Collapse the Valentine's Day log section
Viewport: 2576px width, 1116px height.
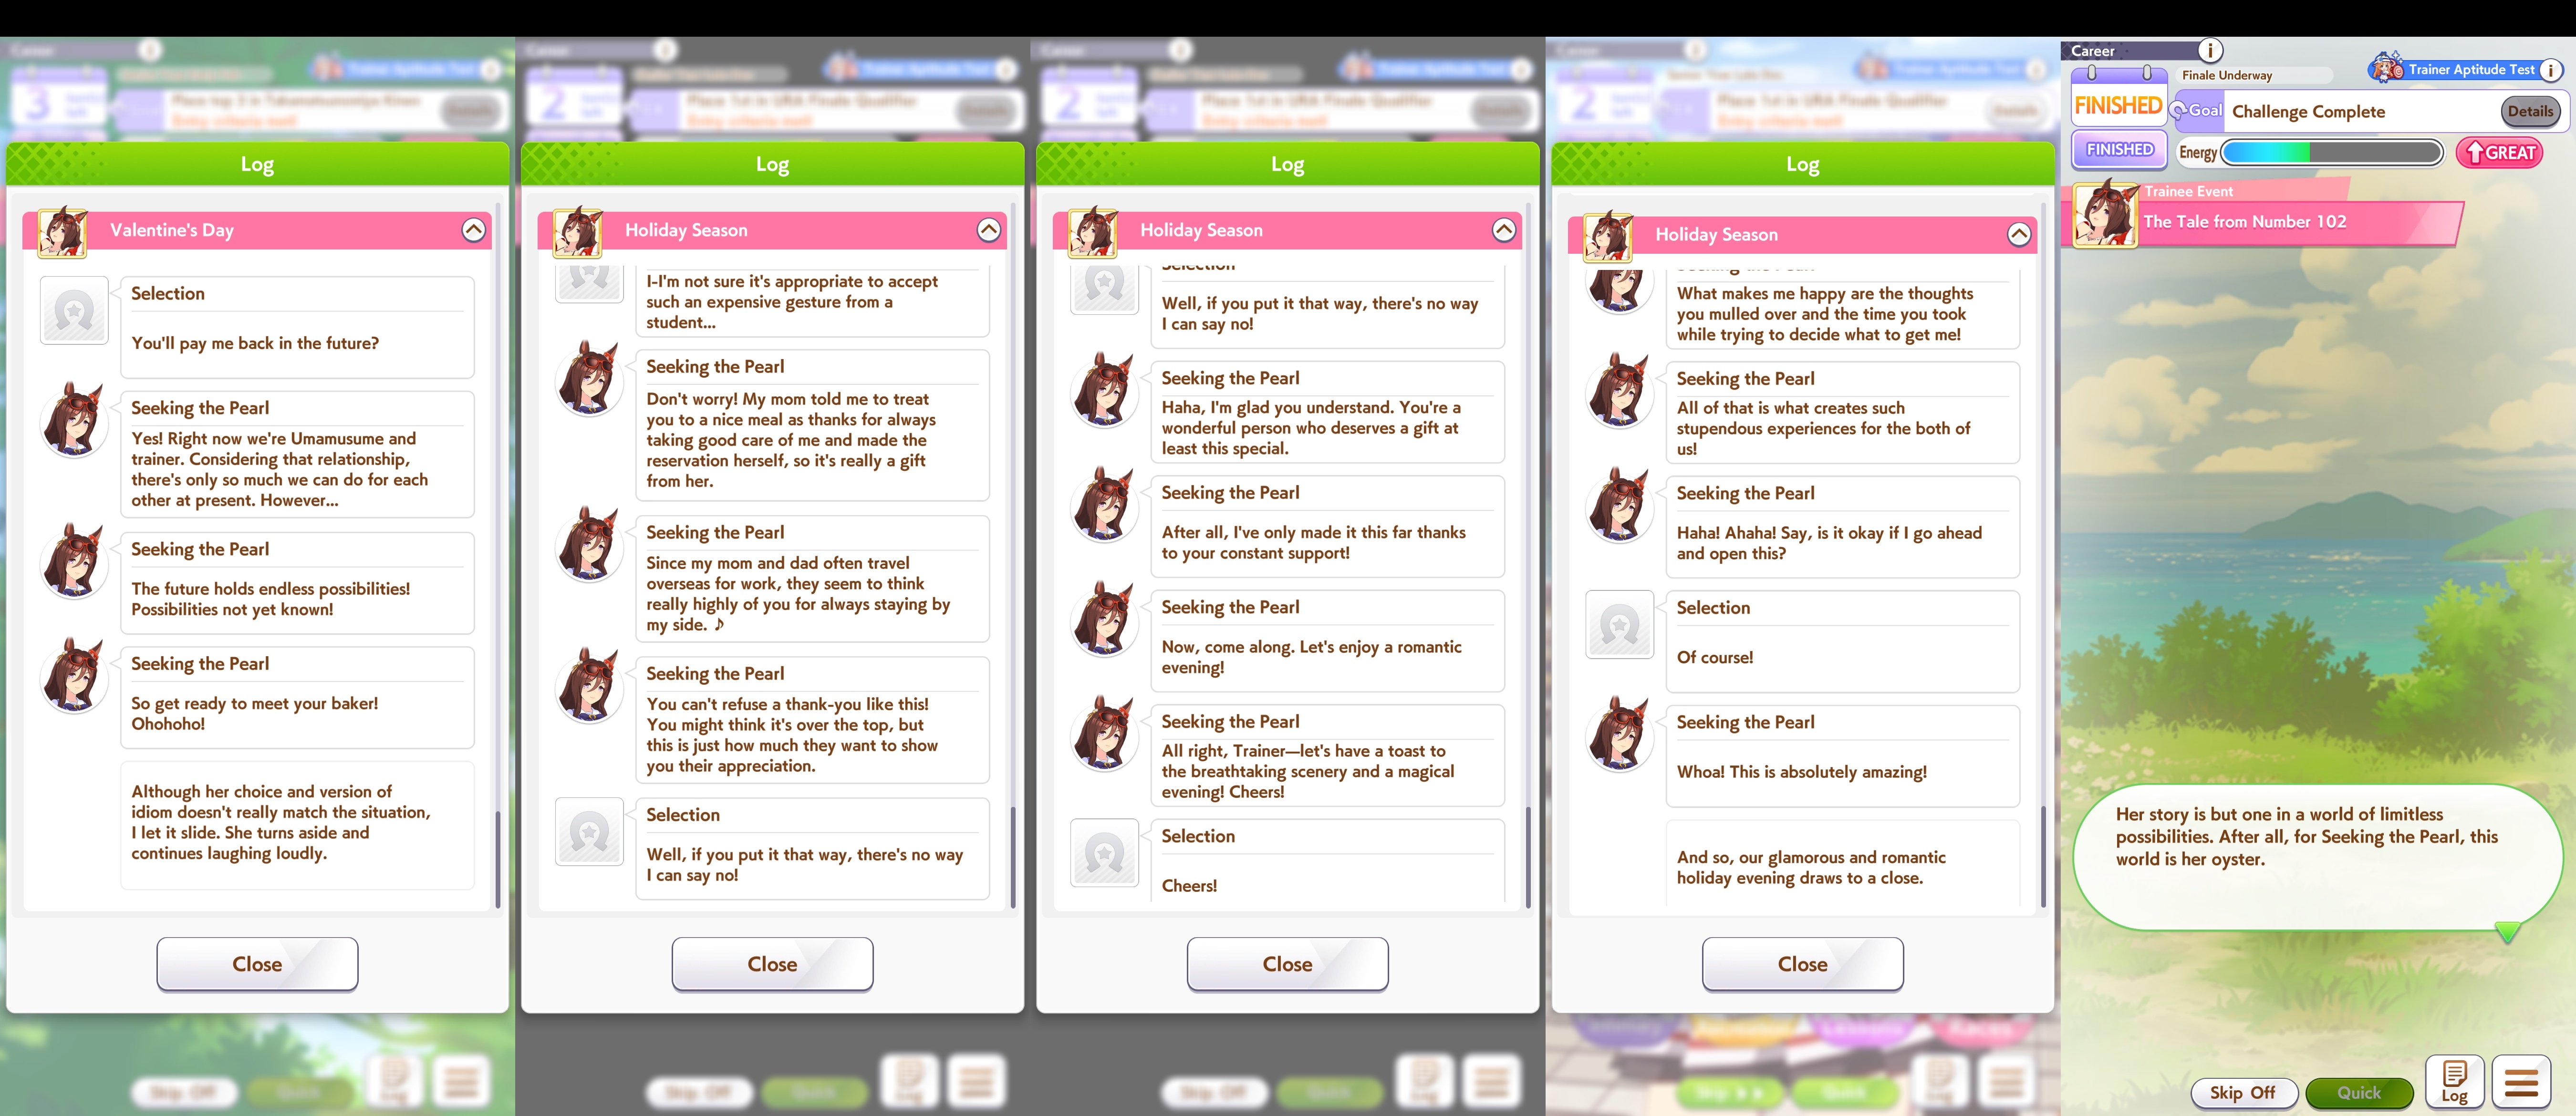[x=473, y=230]
